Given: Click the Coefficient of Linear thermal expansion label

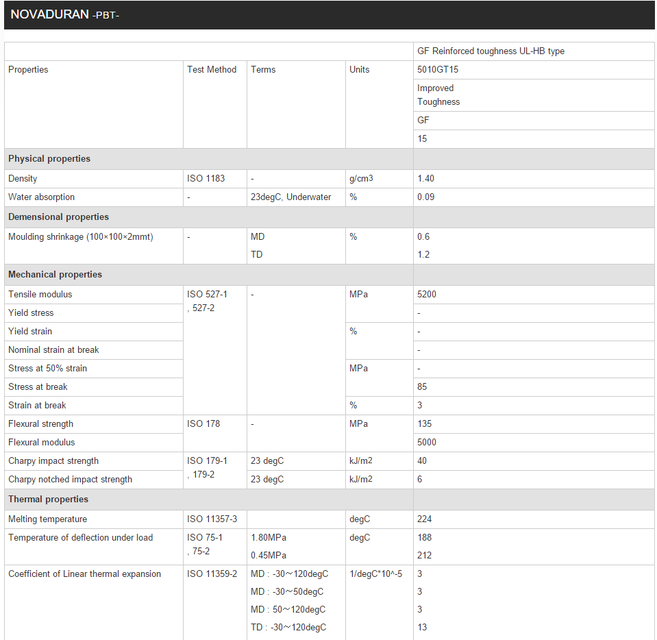Looking at the screenshot, I should tap(84, 574).
